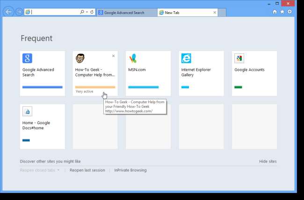Open a blank new tab button
304x200 pixels.
point(222,13)
